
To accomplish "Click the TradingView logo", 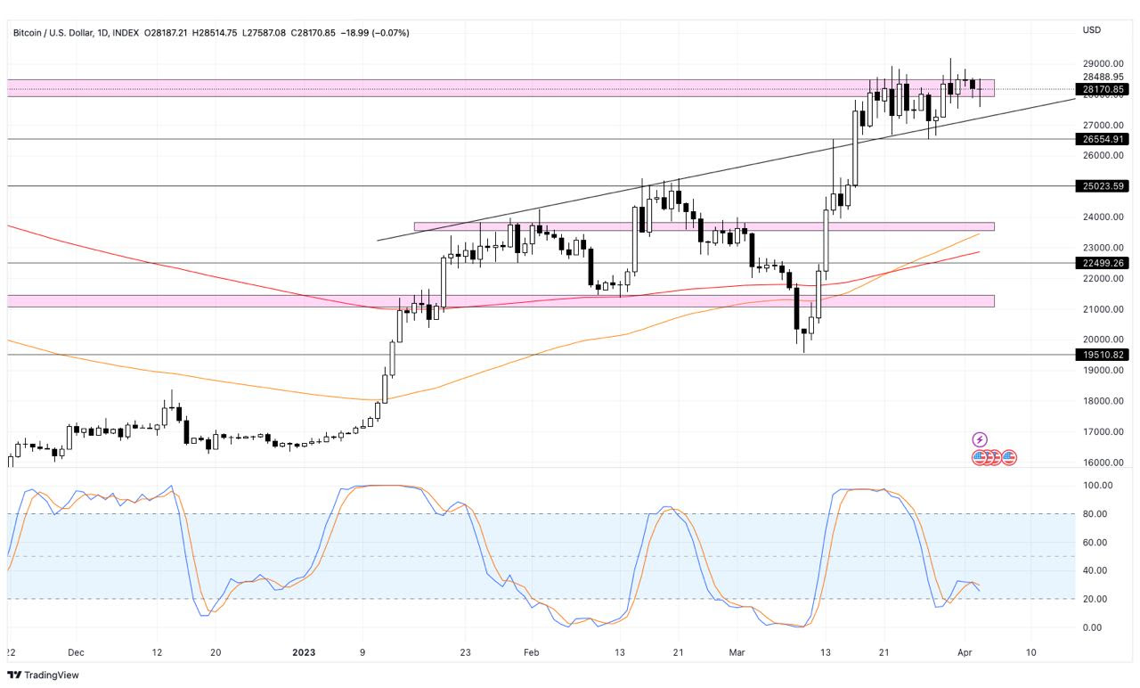I will click(44, 675).
